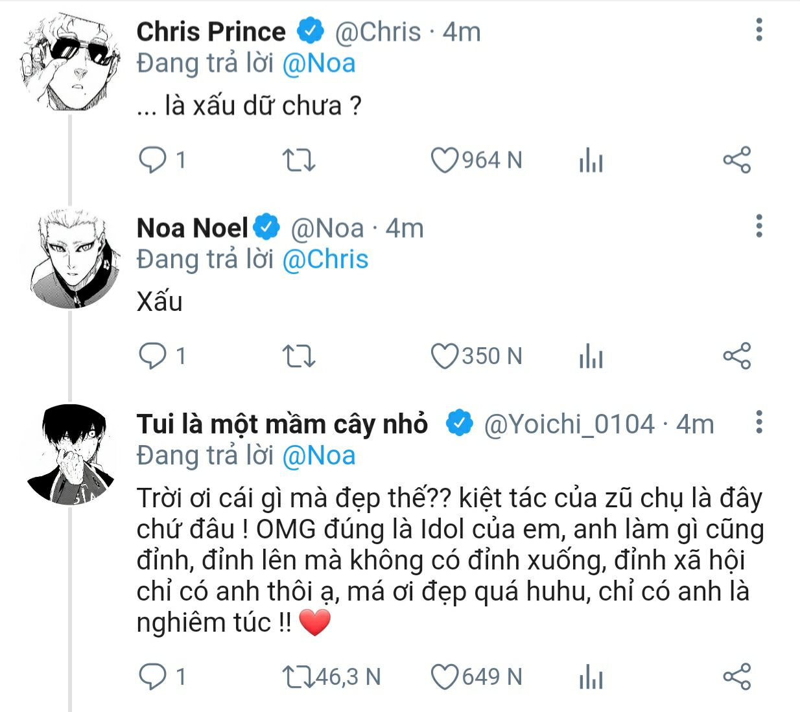
Task: Like Yoichi_0104's tweet with 649 N likes
Action: tap(445, 677)
